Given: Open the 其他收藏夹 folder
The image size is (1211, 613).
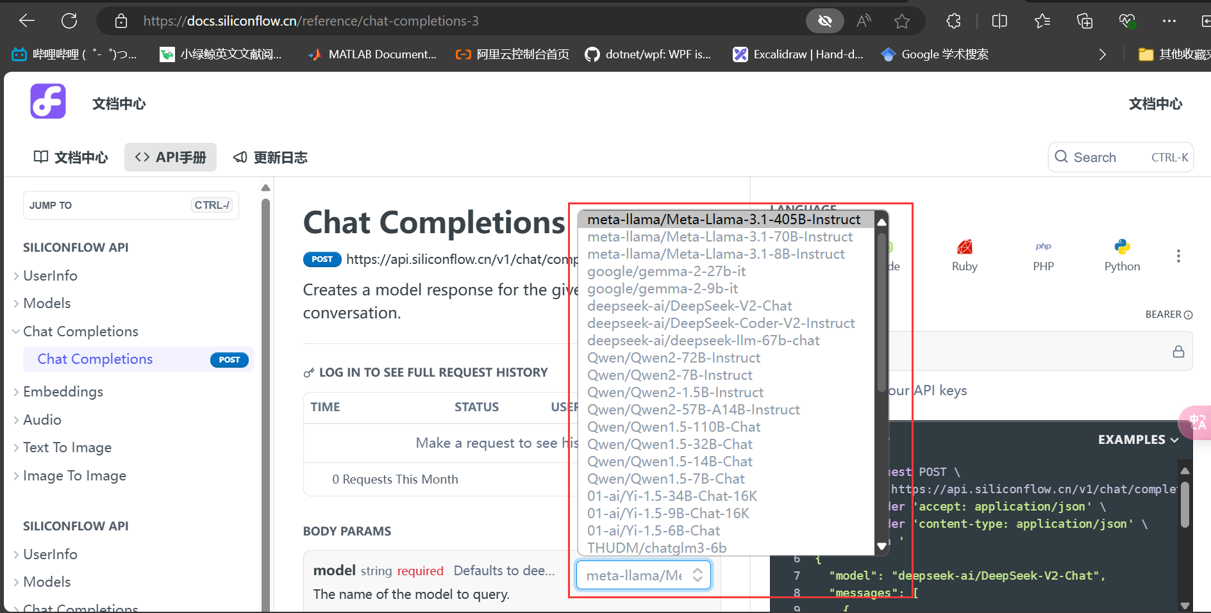Looking at the screenshot, I should coord(1174,54).
